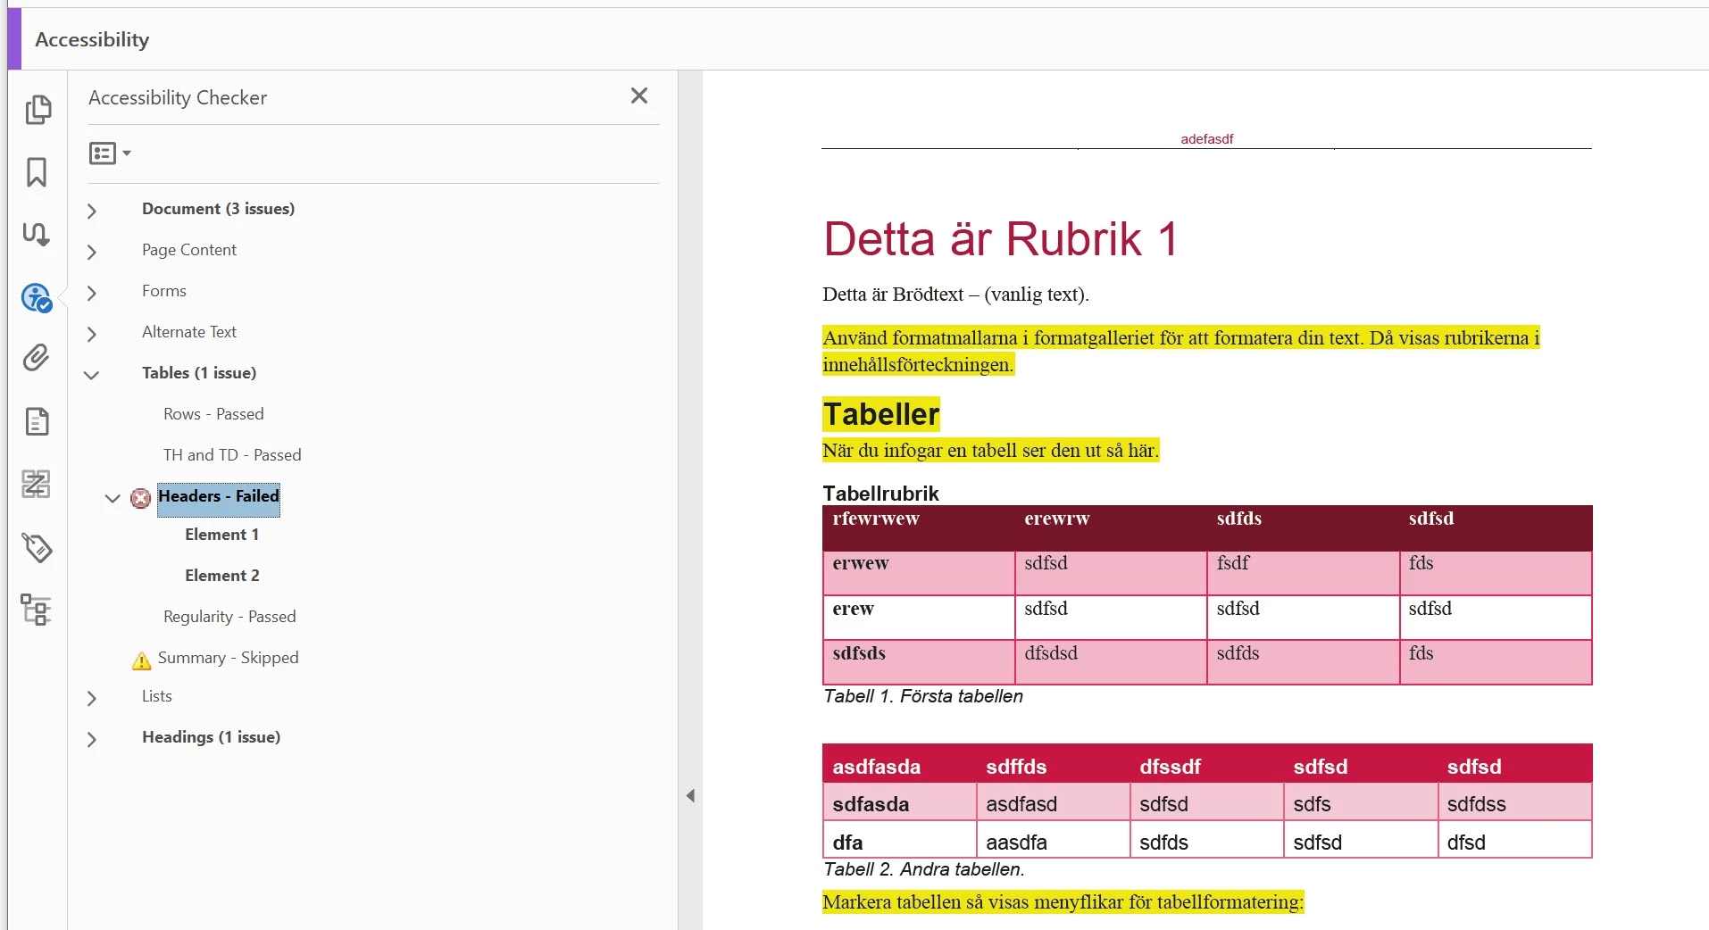
Task: Click the 'Tabellrubrik' table caption
Action: (880, 494)
